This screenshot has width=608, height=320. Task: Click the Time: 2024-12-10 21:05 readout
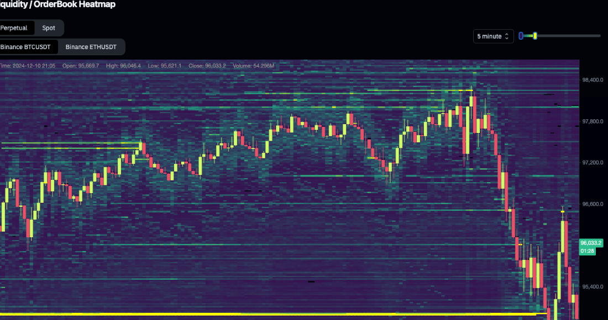(28, 66)
